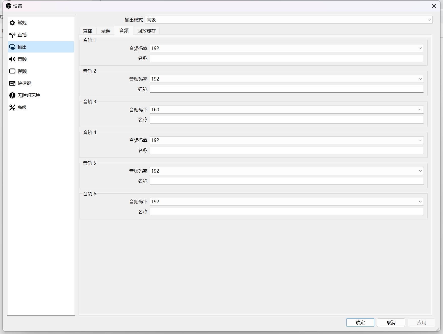Expand Track 3 bitrate dropdown showing 160
The width and height of the screenshot is (443, 334).
pyautogui.click(x=286, y=110)
